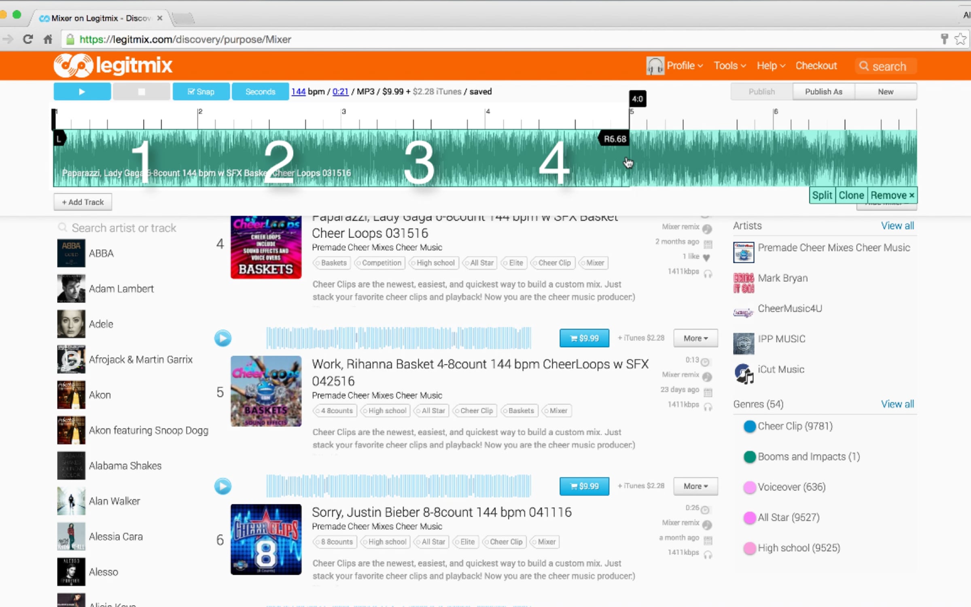Image resolution: width=971 pixels, height=607 pixels.
Task: Play the Sorry, Justin Bieber track preview
Action: 223,486
